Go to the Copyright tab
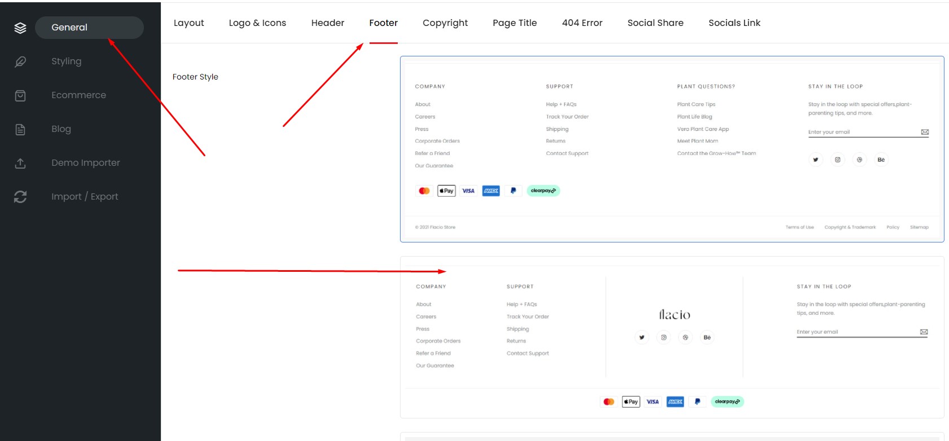Screen dimensions: 949x441 click(445, 23)
